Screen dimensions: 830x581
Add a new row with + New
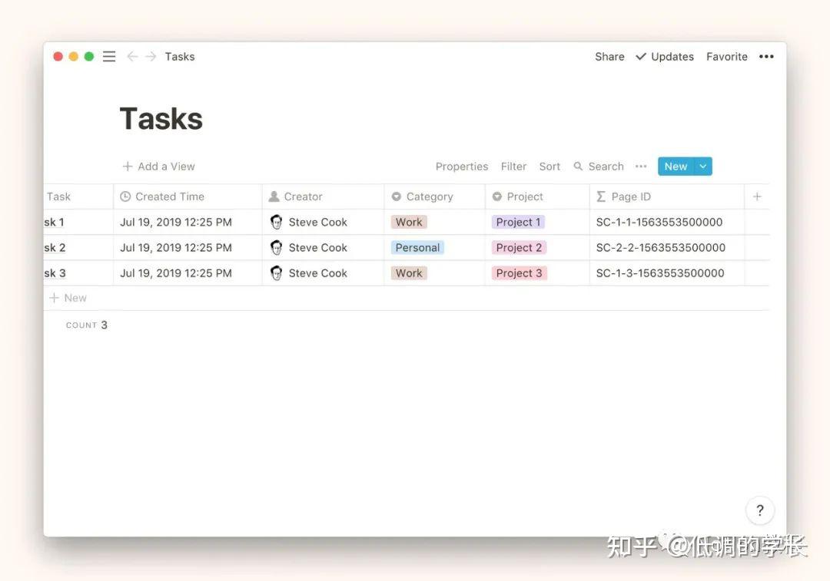click(68, 298)
